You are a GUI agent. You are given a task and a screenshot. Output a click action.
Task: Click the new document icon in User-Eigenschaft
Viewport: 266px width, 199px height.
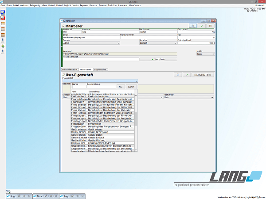pos(177,75)
